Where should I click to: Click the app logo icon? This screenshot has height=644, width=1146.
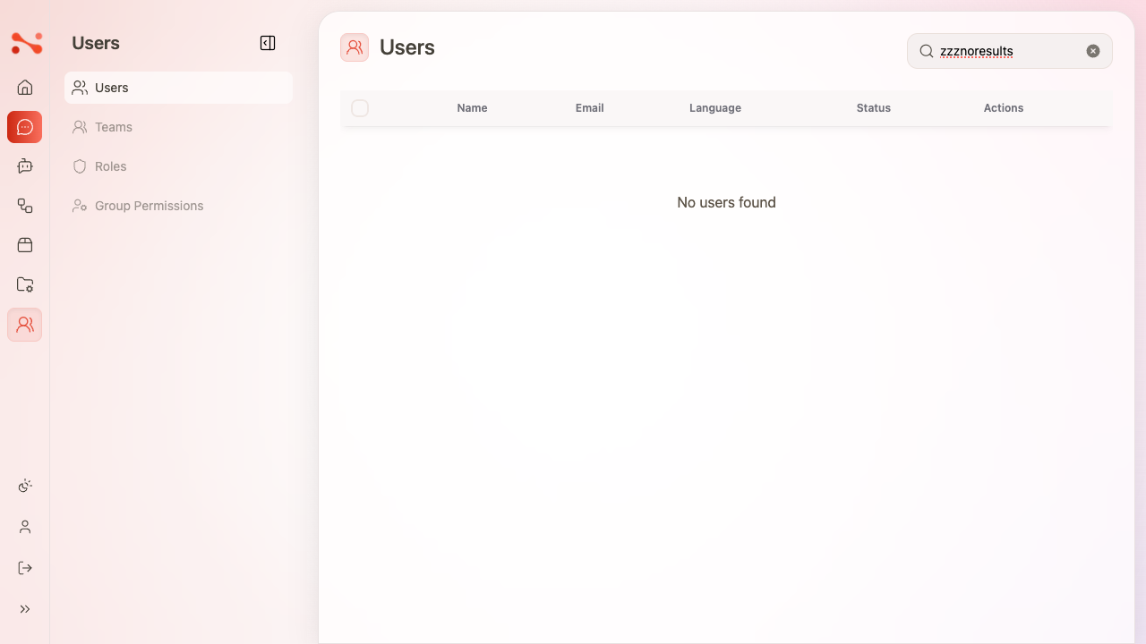click(26, 43)
